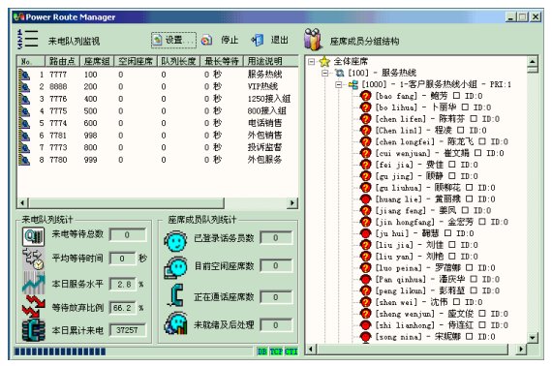Click the 设置 settings toolbar icon
The image size is (552, 366).
point(157,40)
